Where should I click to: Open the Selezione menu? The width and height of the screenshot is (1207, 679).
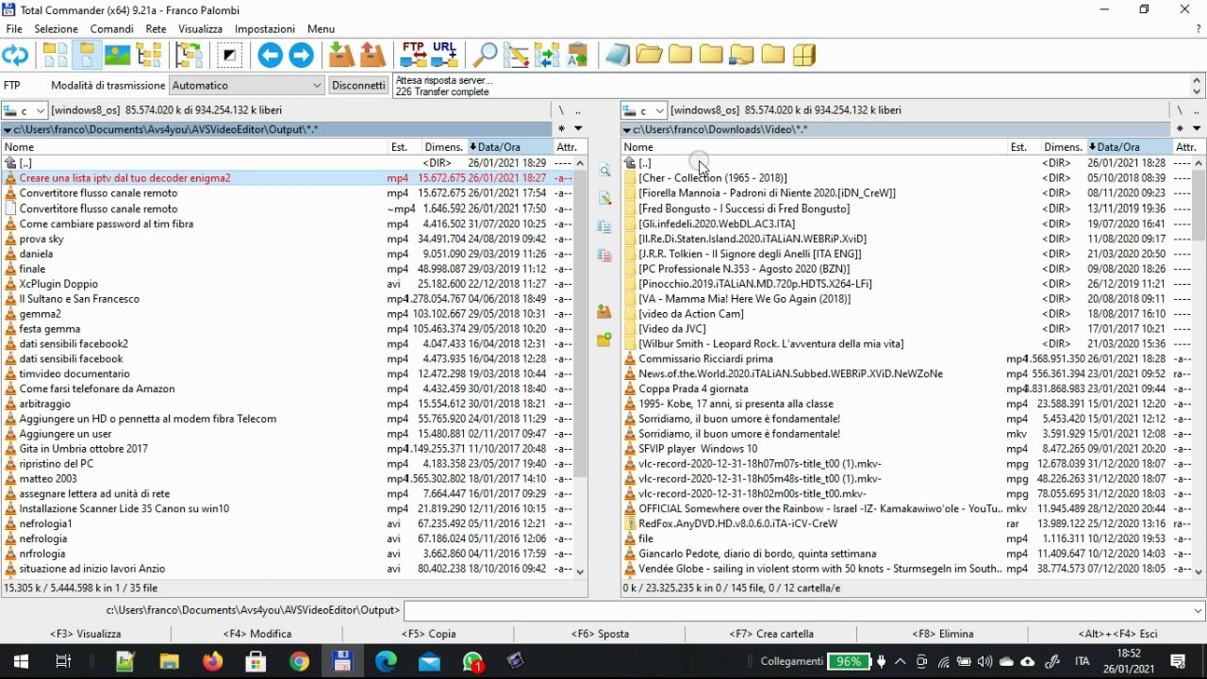click(57, 29)
